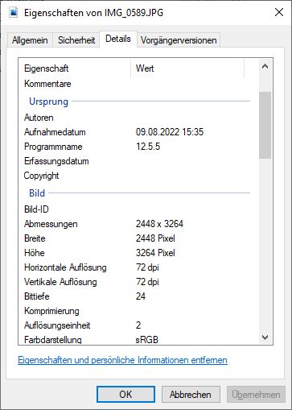Select the Vertikale Auflösung label
This screenshot has height=410, width=292.
(60, 282)
